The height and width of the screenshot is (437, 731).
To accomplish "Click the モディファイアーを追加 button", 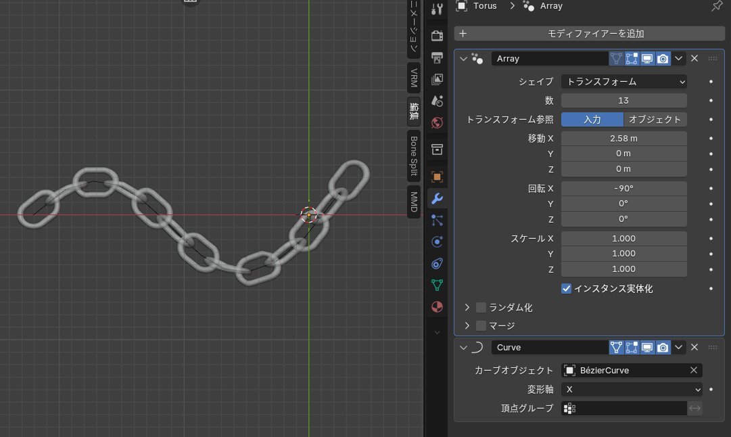I will click(x=589, y=33).
